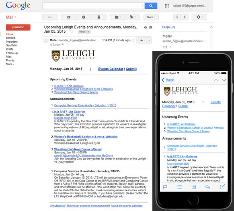Open the contact options dropdown arrow
This screenshot has height=211, width=234.
click(170, 47)
